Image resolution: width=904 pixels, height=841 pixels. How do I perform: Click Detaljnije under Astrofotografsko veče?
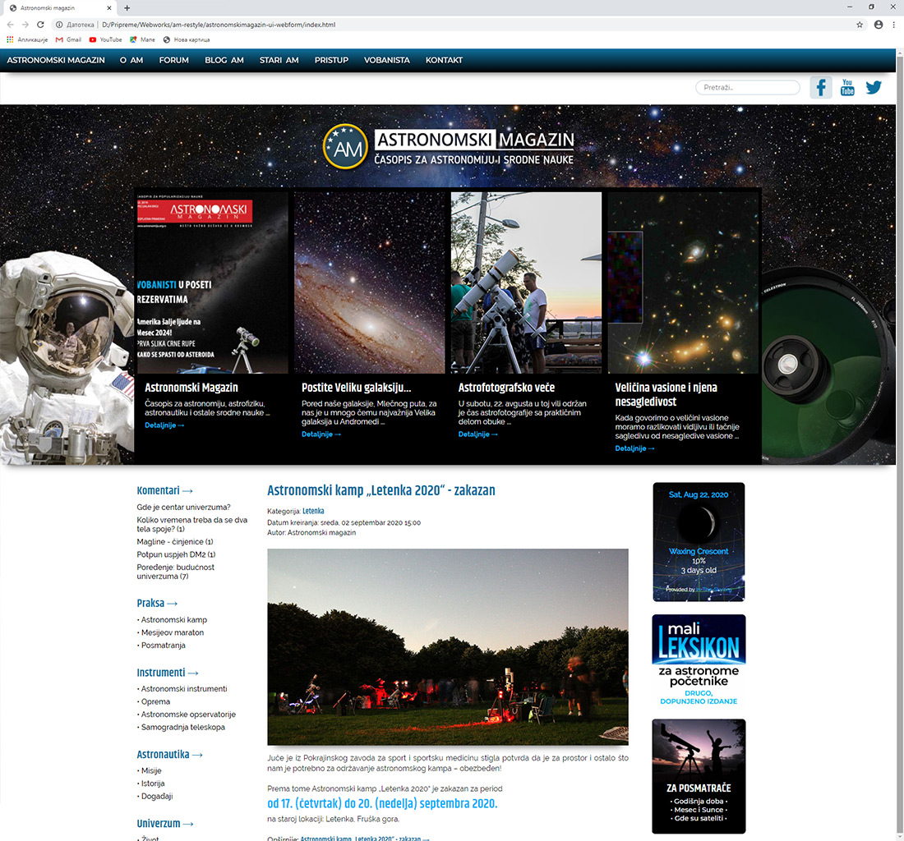(477, 434)
